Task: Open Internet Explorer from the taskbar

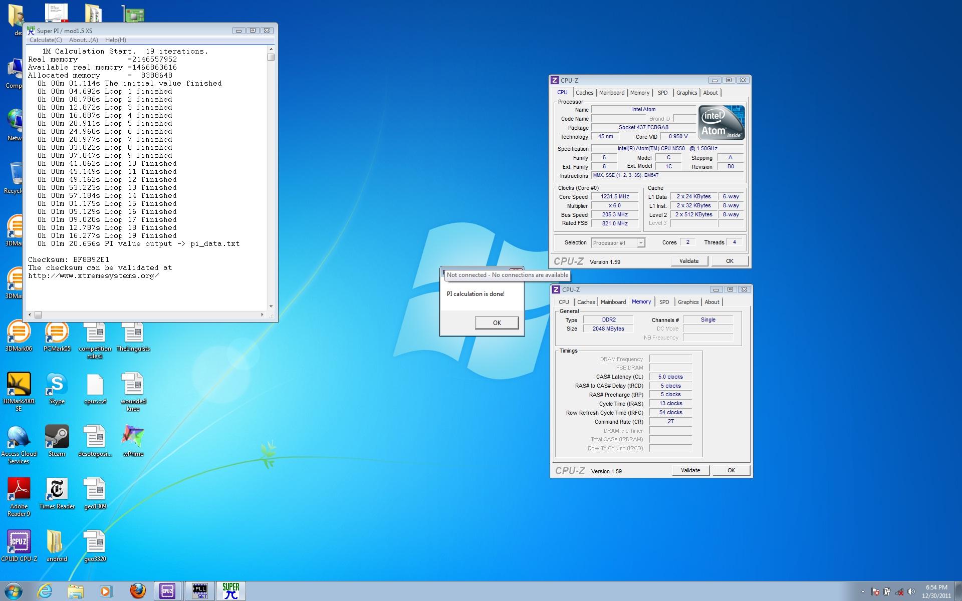Action: [45, 591]
